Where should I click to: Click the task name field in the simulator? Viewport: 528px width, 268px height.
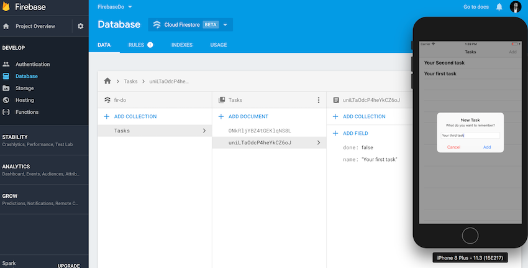click(470, 135)
